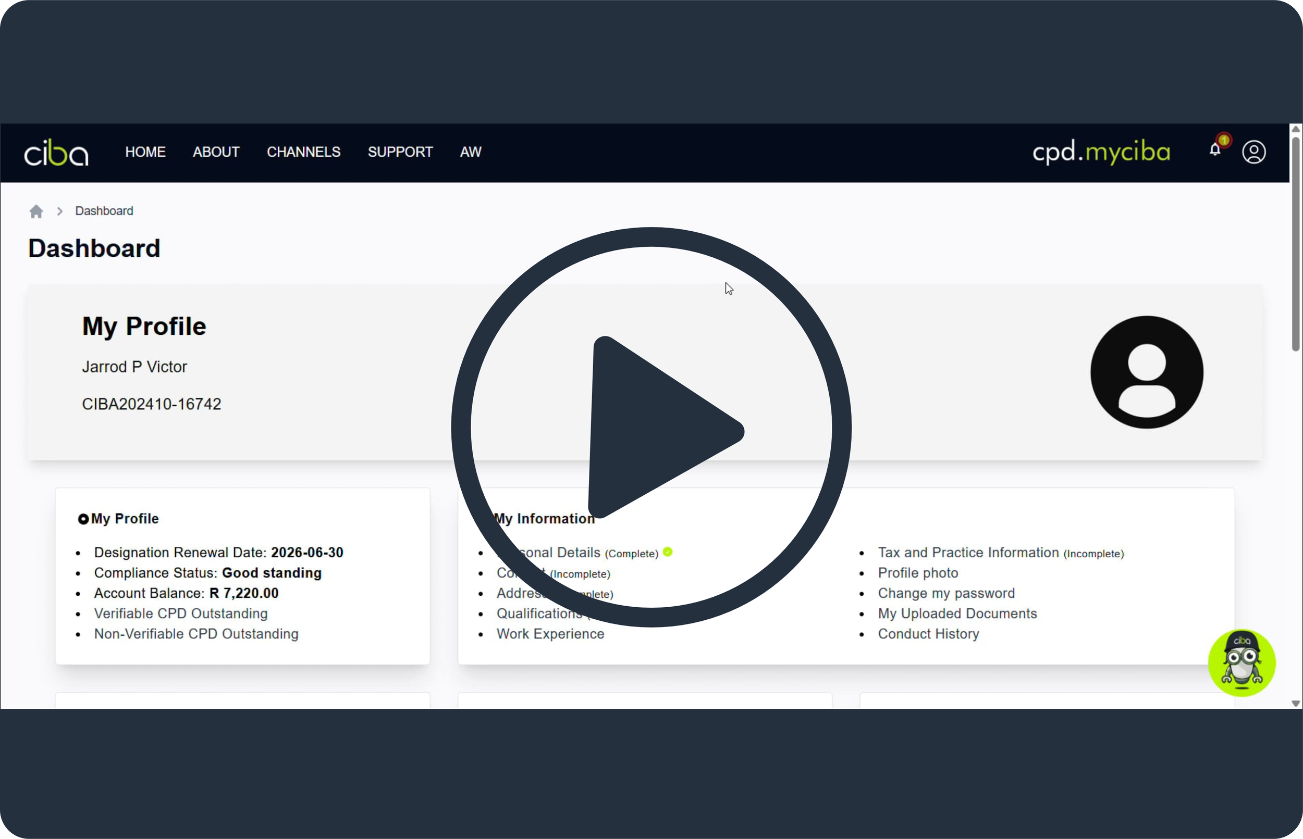Image resolution: width=1303 pixels, height=839 pixels.
Task: Open the ciba robot chat assistant
Action: [1241, 662]
